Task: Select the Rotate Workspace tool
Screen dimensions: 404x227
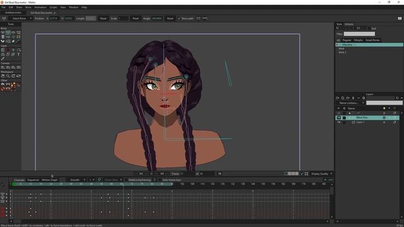Action: pyautogui.click(x=13, y=76)
